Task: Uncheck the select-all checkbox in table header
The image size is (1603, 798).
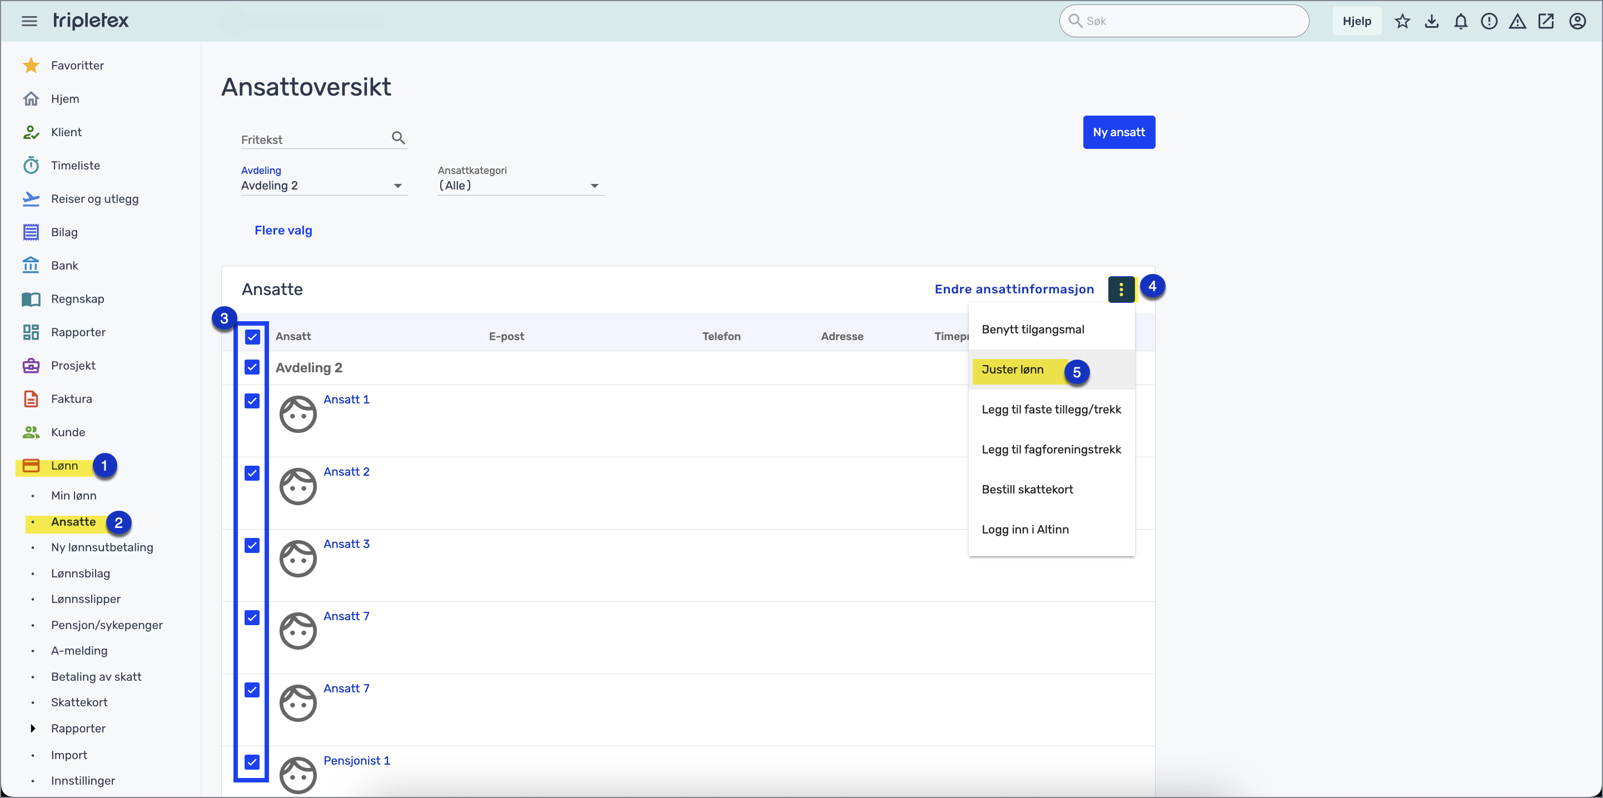Action: [252, 337]
